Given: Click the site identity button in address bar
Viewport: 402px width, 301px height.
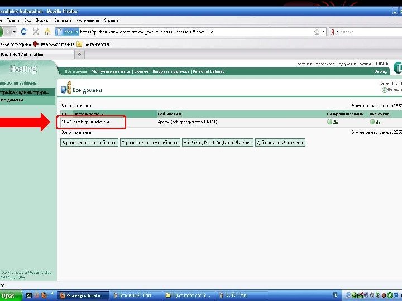Looking at the screenshot, I should [67, 32].
